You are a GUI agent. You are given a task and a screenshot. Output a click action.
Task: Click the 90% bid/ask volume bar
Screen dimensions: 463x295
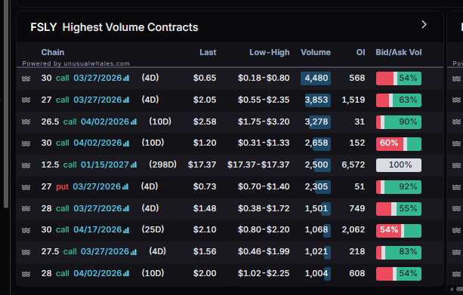pos(399,121)
